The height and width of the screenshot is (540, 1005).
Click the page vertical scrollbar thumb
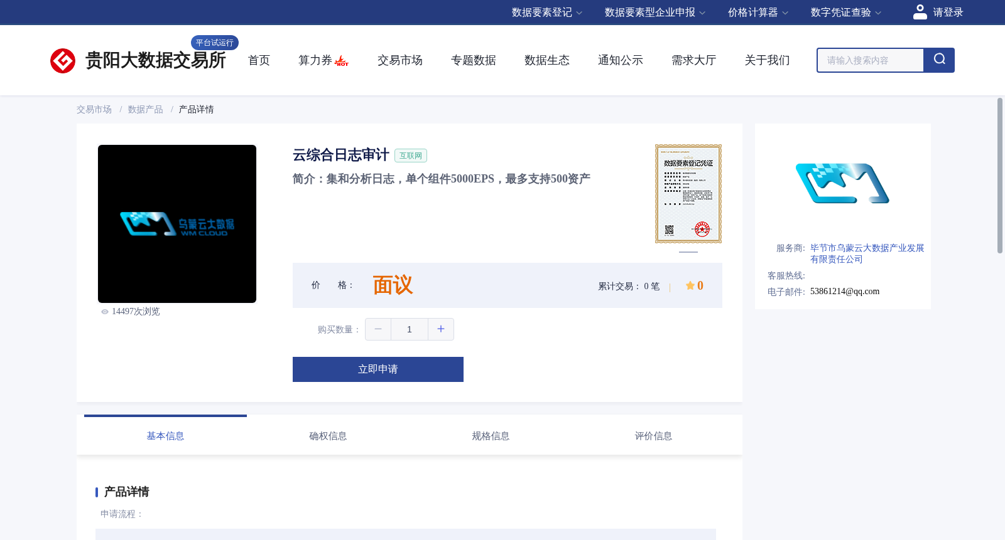click(x=1000, y=176)
